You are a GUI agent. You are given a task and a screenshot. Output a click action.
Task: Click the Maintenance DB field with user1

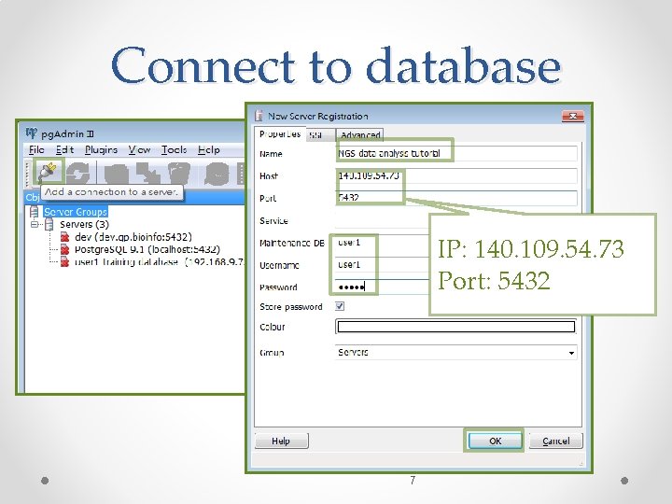[x=383, y=243]
